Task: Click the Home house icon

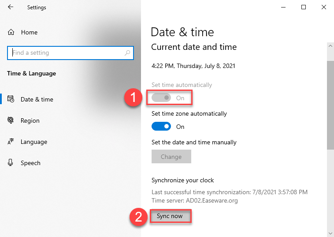Action: pos(11,32)
